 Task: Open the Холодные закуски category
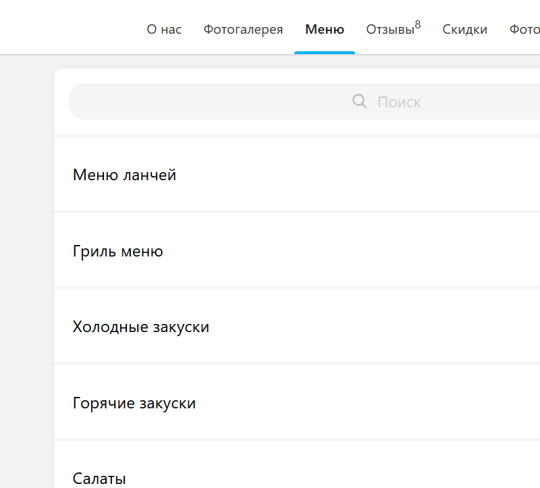pos(297,326)
